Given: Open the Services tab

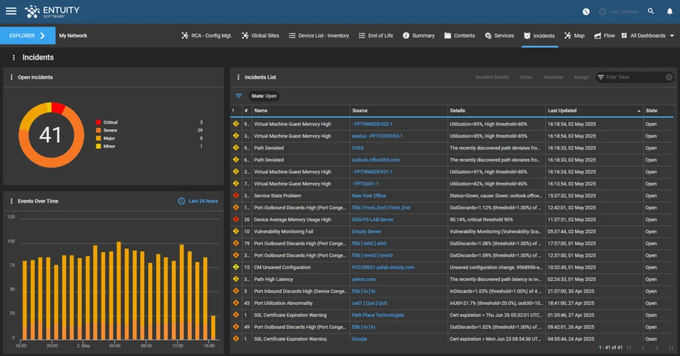Looking at the screenshot, I should 499,36.
